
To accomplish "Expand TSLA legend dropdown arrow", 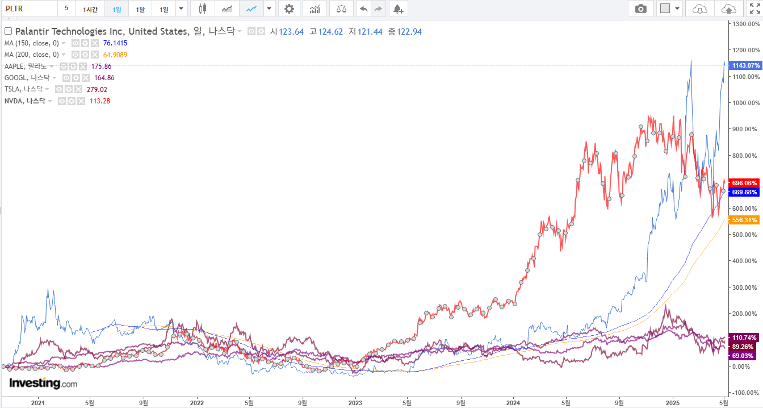I will point(47,89).
